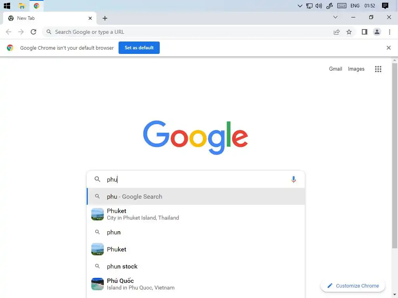Open the touch keyboard tray icon

coord(342,6)
